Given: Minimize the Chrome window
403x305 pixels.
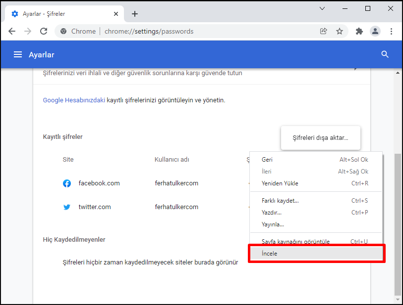Looking at the screenshot, I should [345, 8].
